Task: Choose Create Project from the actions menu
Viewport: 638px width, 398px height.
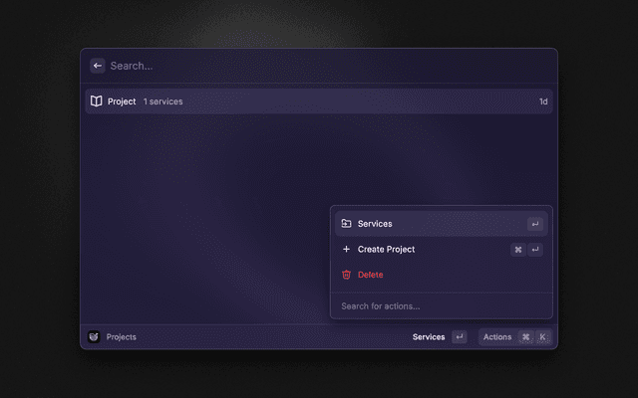Action: [x=419, y=250]
